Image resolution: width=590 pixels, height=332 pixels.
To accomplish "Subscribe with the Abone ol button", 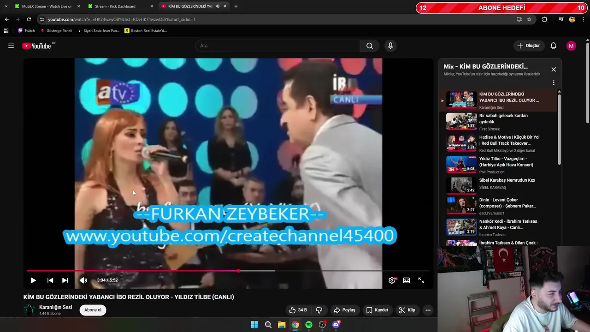I will 93,310.
